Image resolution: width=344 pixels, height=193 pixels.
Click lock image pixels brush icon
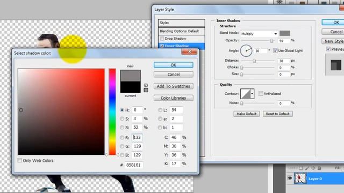pos(307,168)
